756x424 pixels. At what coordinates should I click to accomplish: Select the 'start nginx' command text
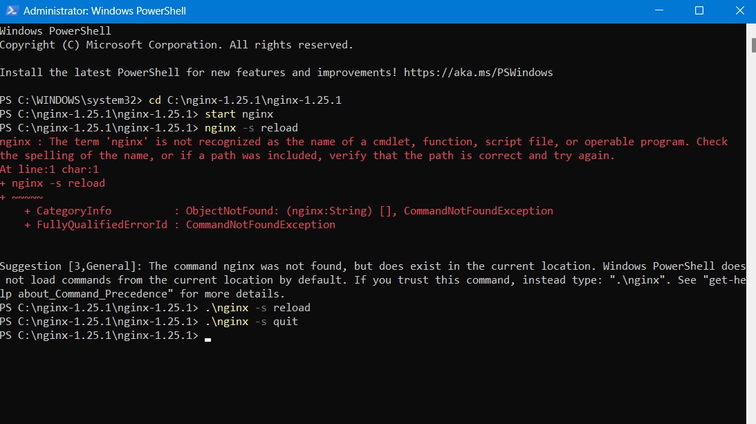click(x=238, y=113)
